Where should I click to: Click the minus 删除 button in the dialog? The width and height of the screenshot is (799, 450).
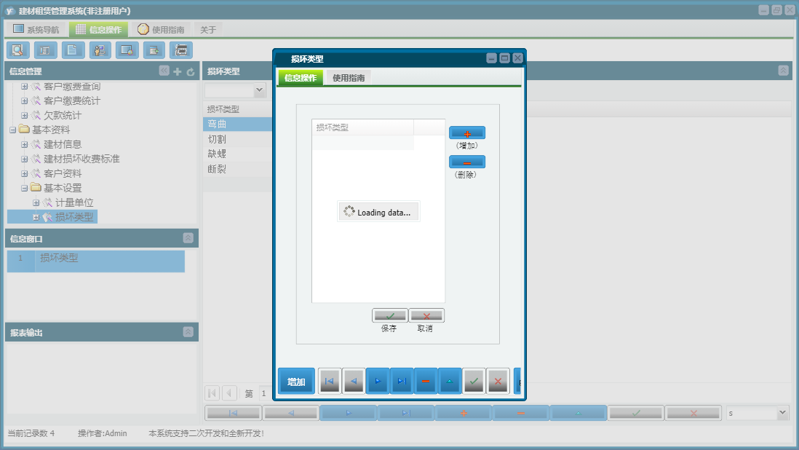466,162
